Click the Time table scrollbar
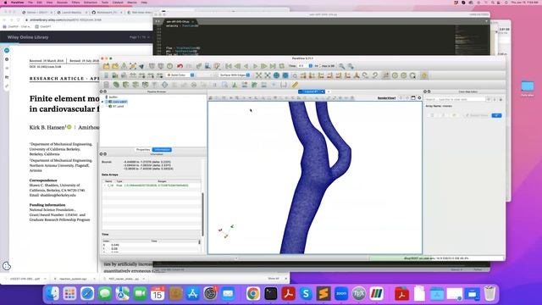Viewport: 542px width, 305px height. pos(200,242)
